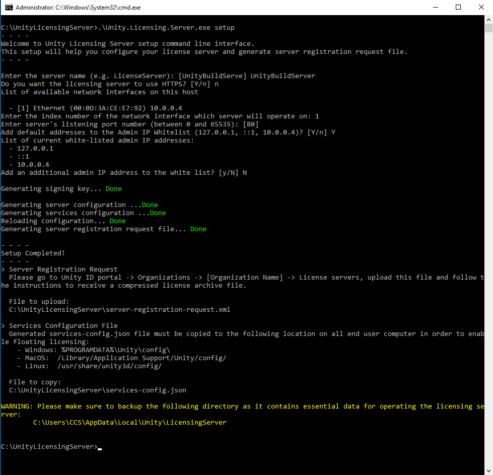Screen dimensions: 493x475
Task: Click the Linux path '/usr/share/unity3d/config/'
Action: (110, 366)
